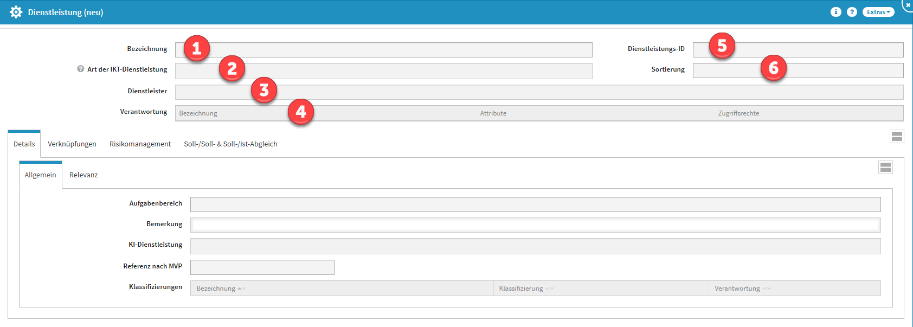The height and width of the screenshot is (327, 913).
Task: Toggle the collapse icon above Details tab panel
Action: pyautogui.click(x=897, y=137)
